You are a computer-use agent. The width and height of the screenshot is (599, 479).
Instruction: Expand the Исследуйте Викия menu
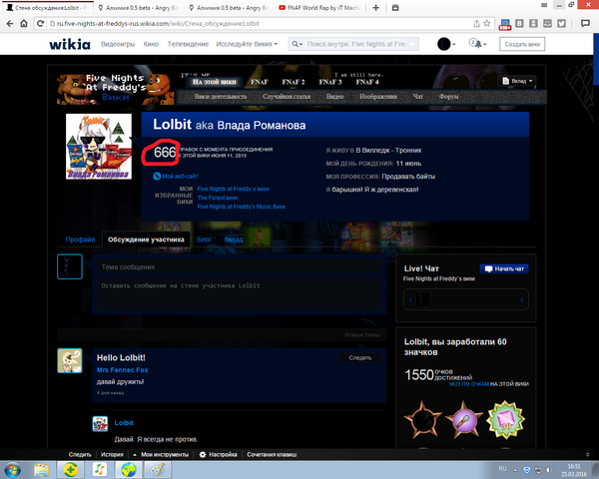(x=247, y=44)
